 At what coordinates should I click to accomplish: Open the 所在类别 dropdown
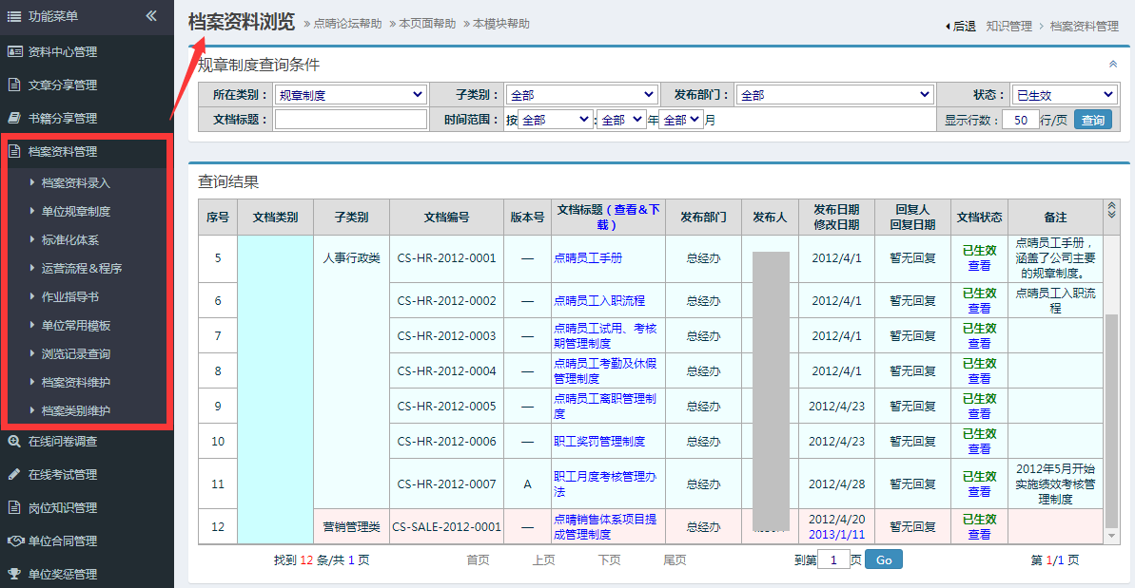pos(350,95)
